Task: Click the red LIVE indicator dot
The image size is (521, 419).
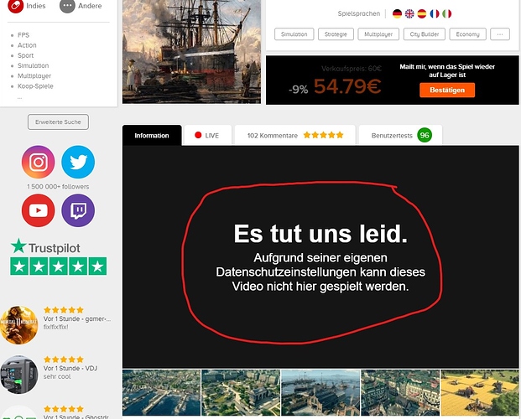Action: tap(198, 135)
